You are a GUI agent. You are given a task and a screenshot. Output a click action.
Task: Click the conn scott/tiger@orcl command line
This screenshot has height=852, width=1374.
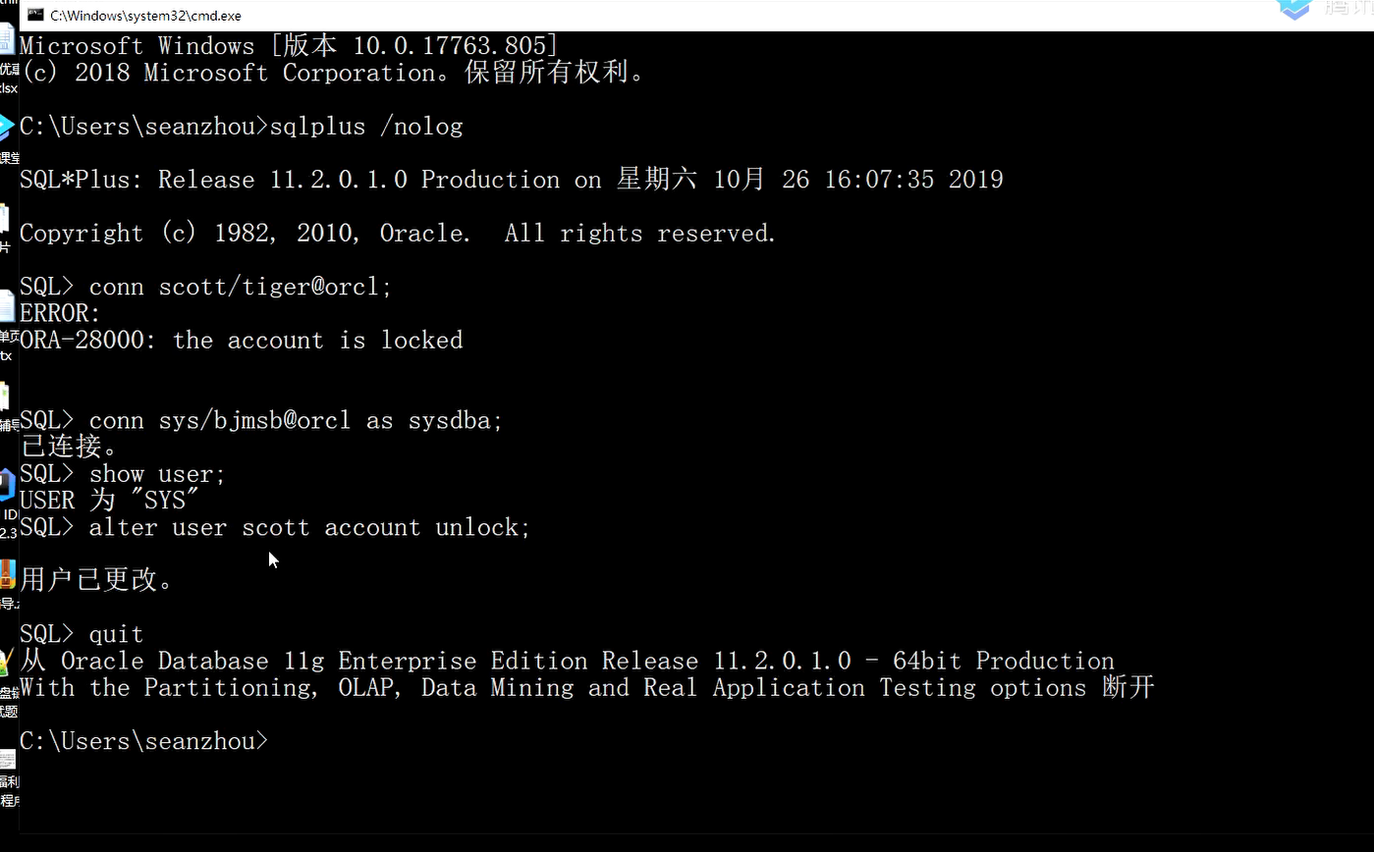[241, 287]
